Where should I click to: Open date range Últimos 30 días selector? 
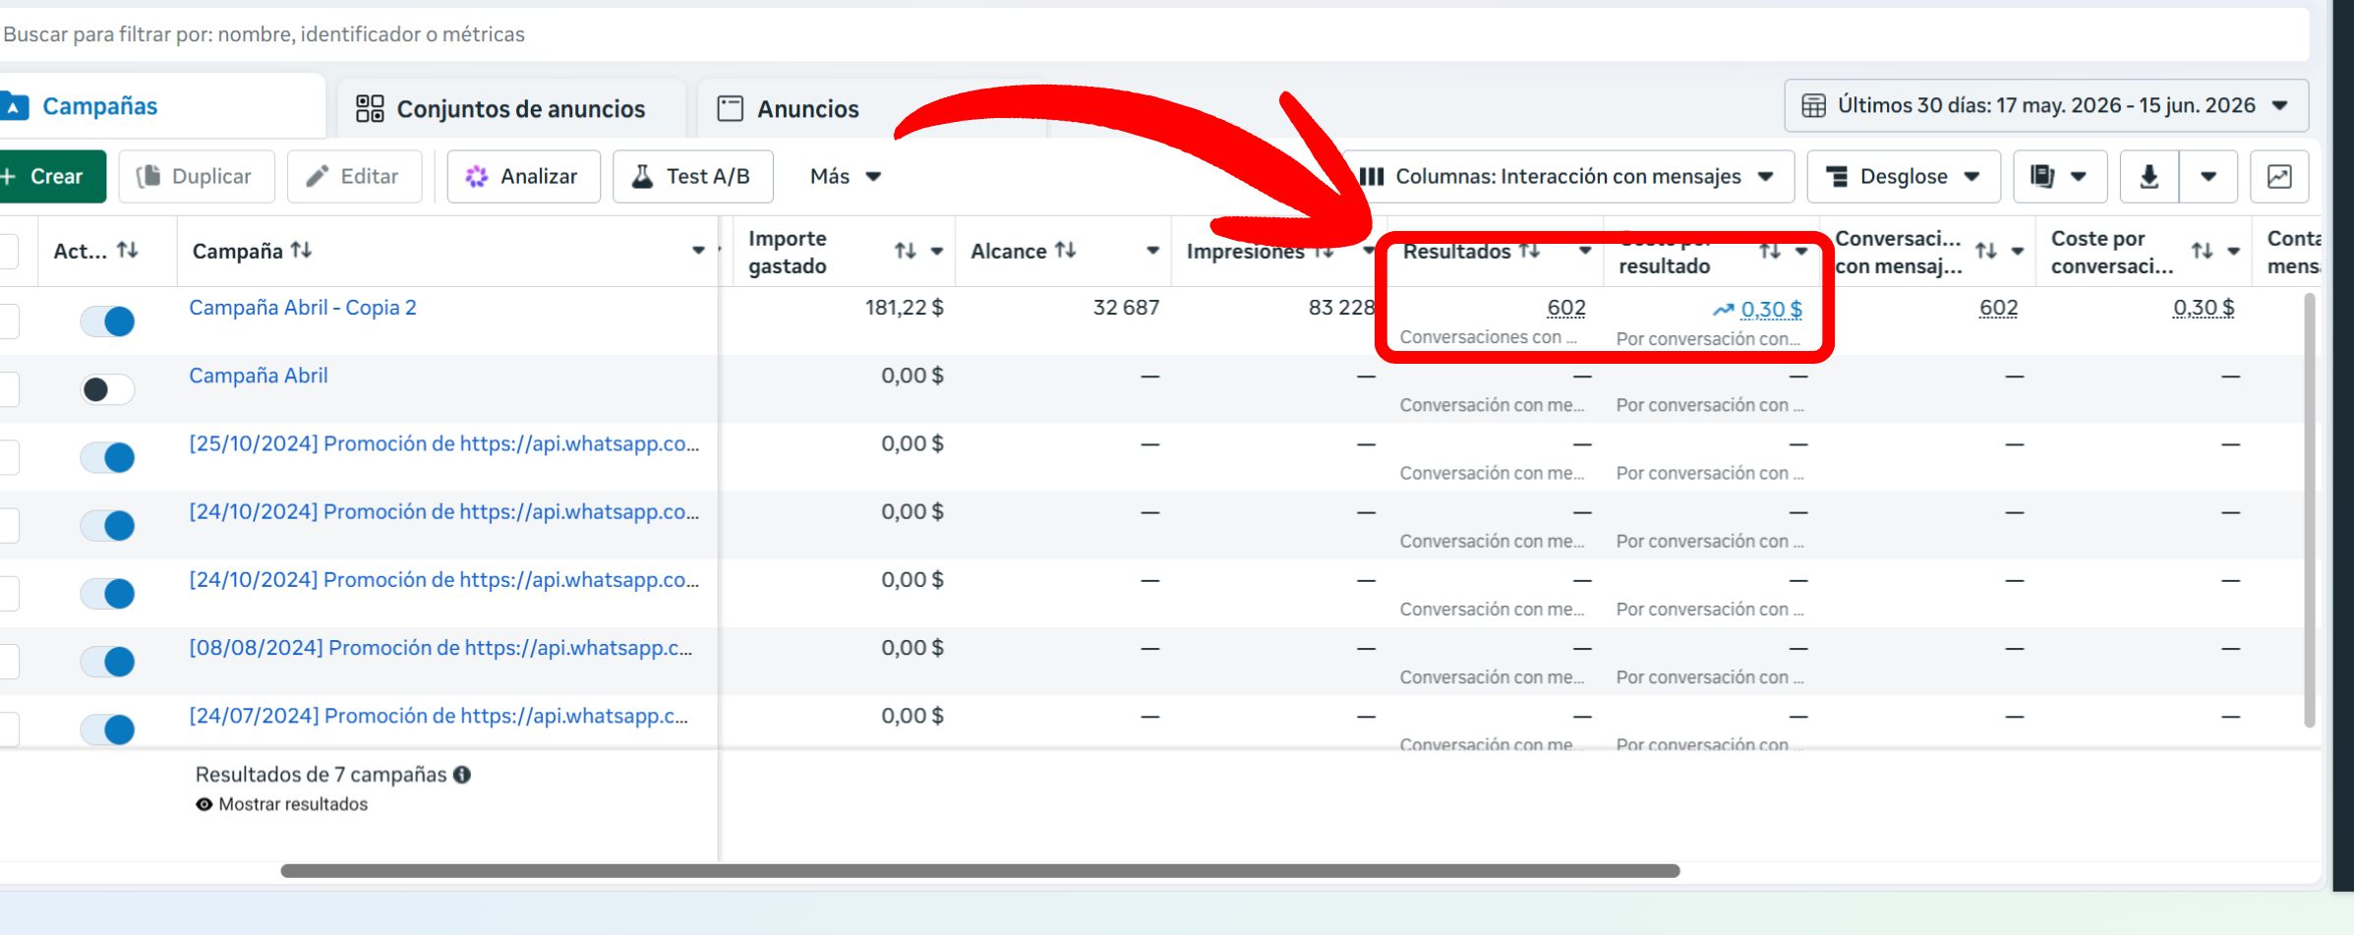pos(2046,105)
